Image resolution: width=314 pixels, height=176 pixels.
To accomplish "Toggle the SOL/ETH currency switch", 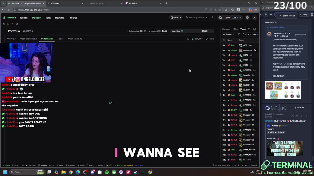I will click(x=197, y=39).
